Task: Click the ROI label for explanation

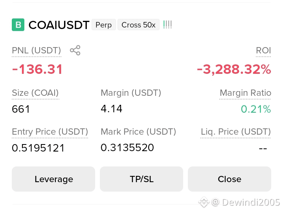Action: click(263, 51)
